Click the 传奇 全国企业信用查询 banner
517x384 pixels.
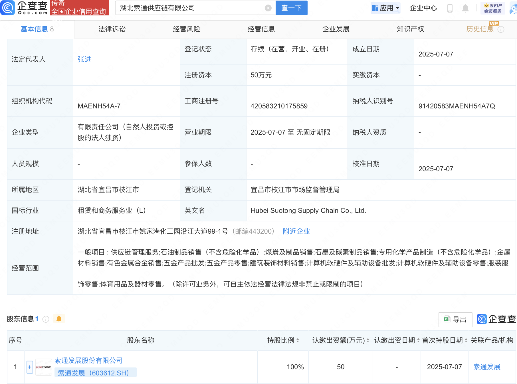(79, 8)
